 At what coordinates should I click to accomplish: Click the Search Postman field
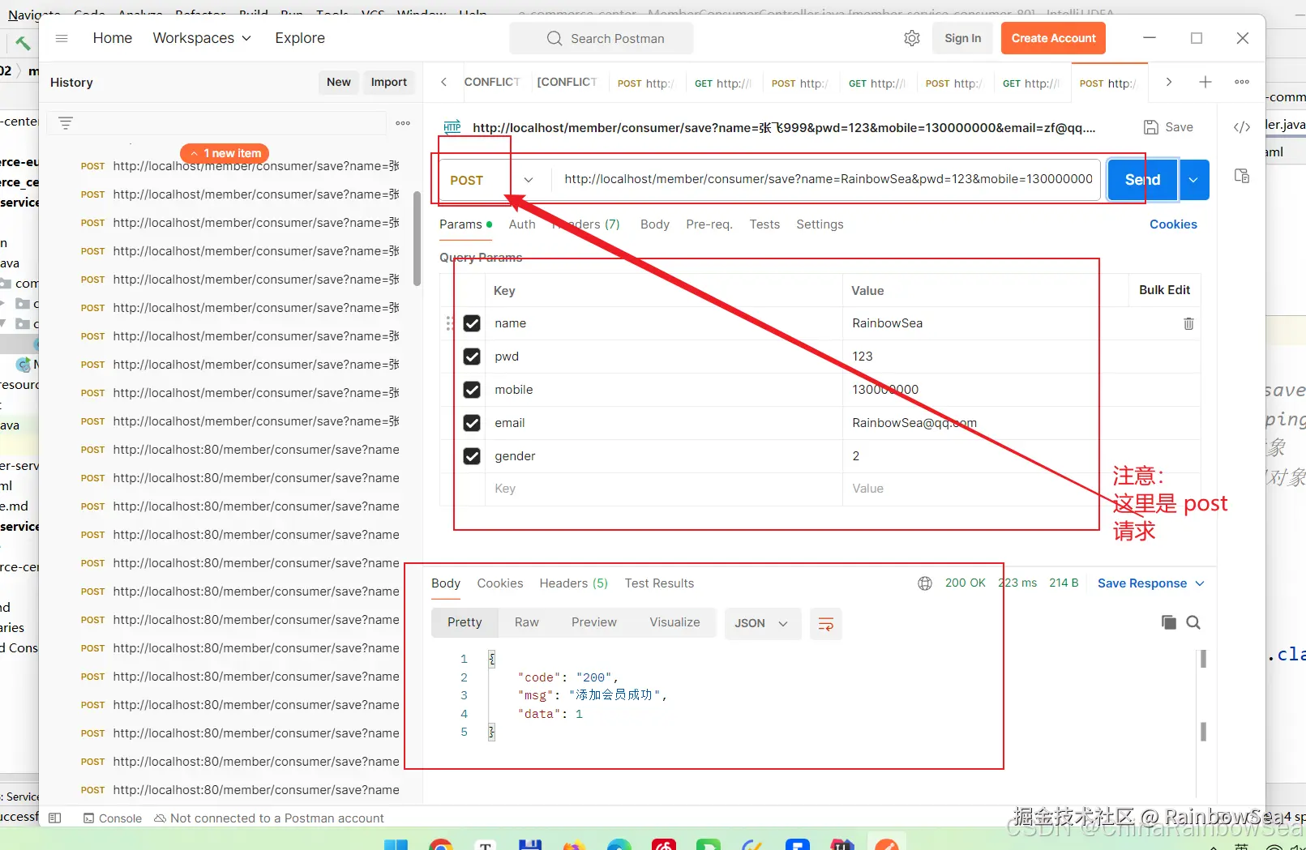click(x=602, y=38)
